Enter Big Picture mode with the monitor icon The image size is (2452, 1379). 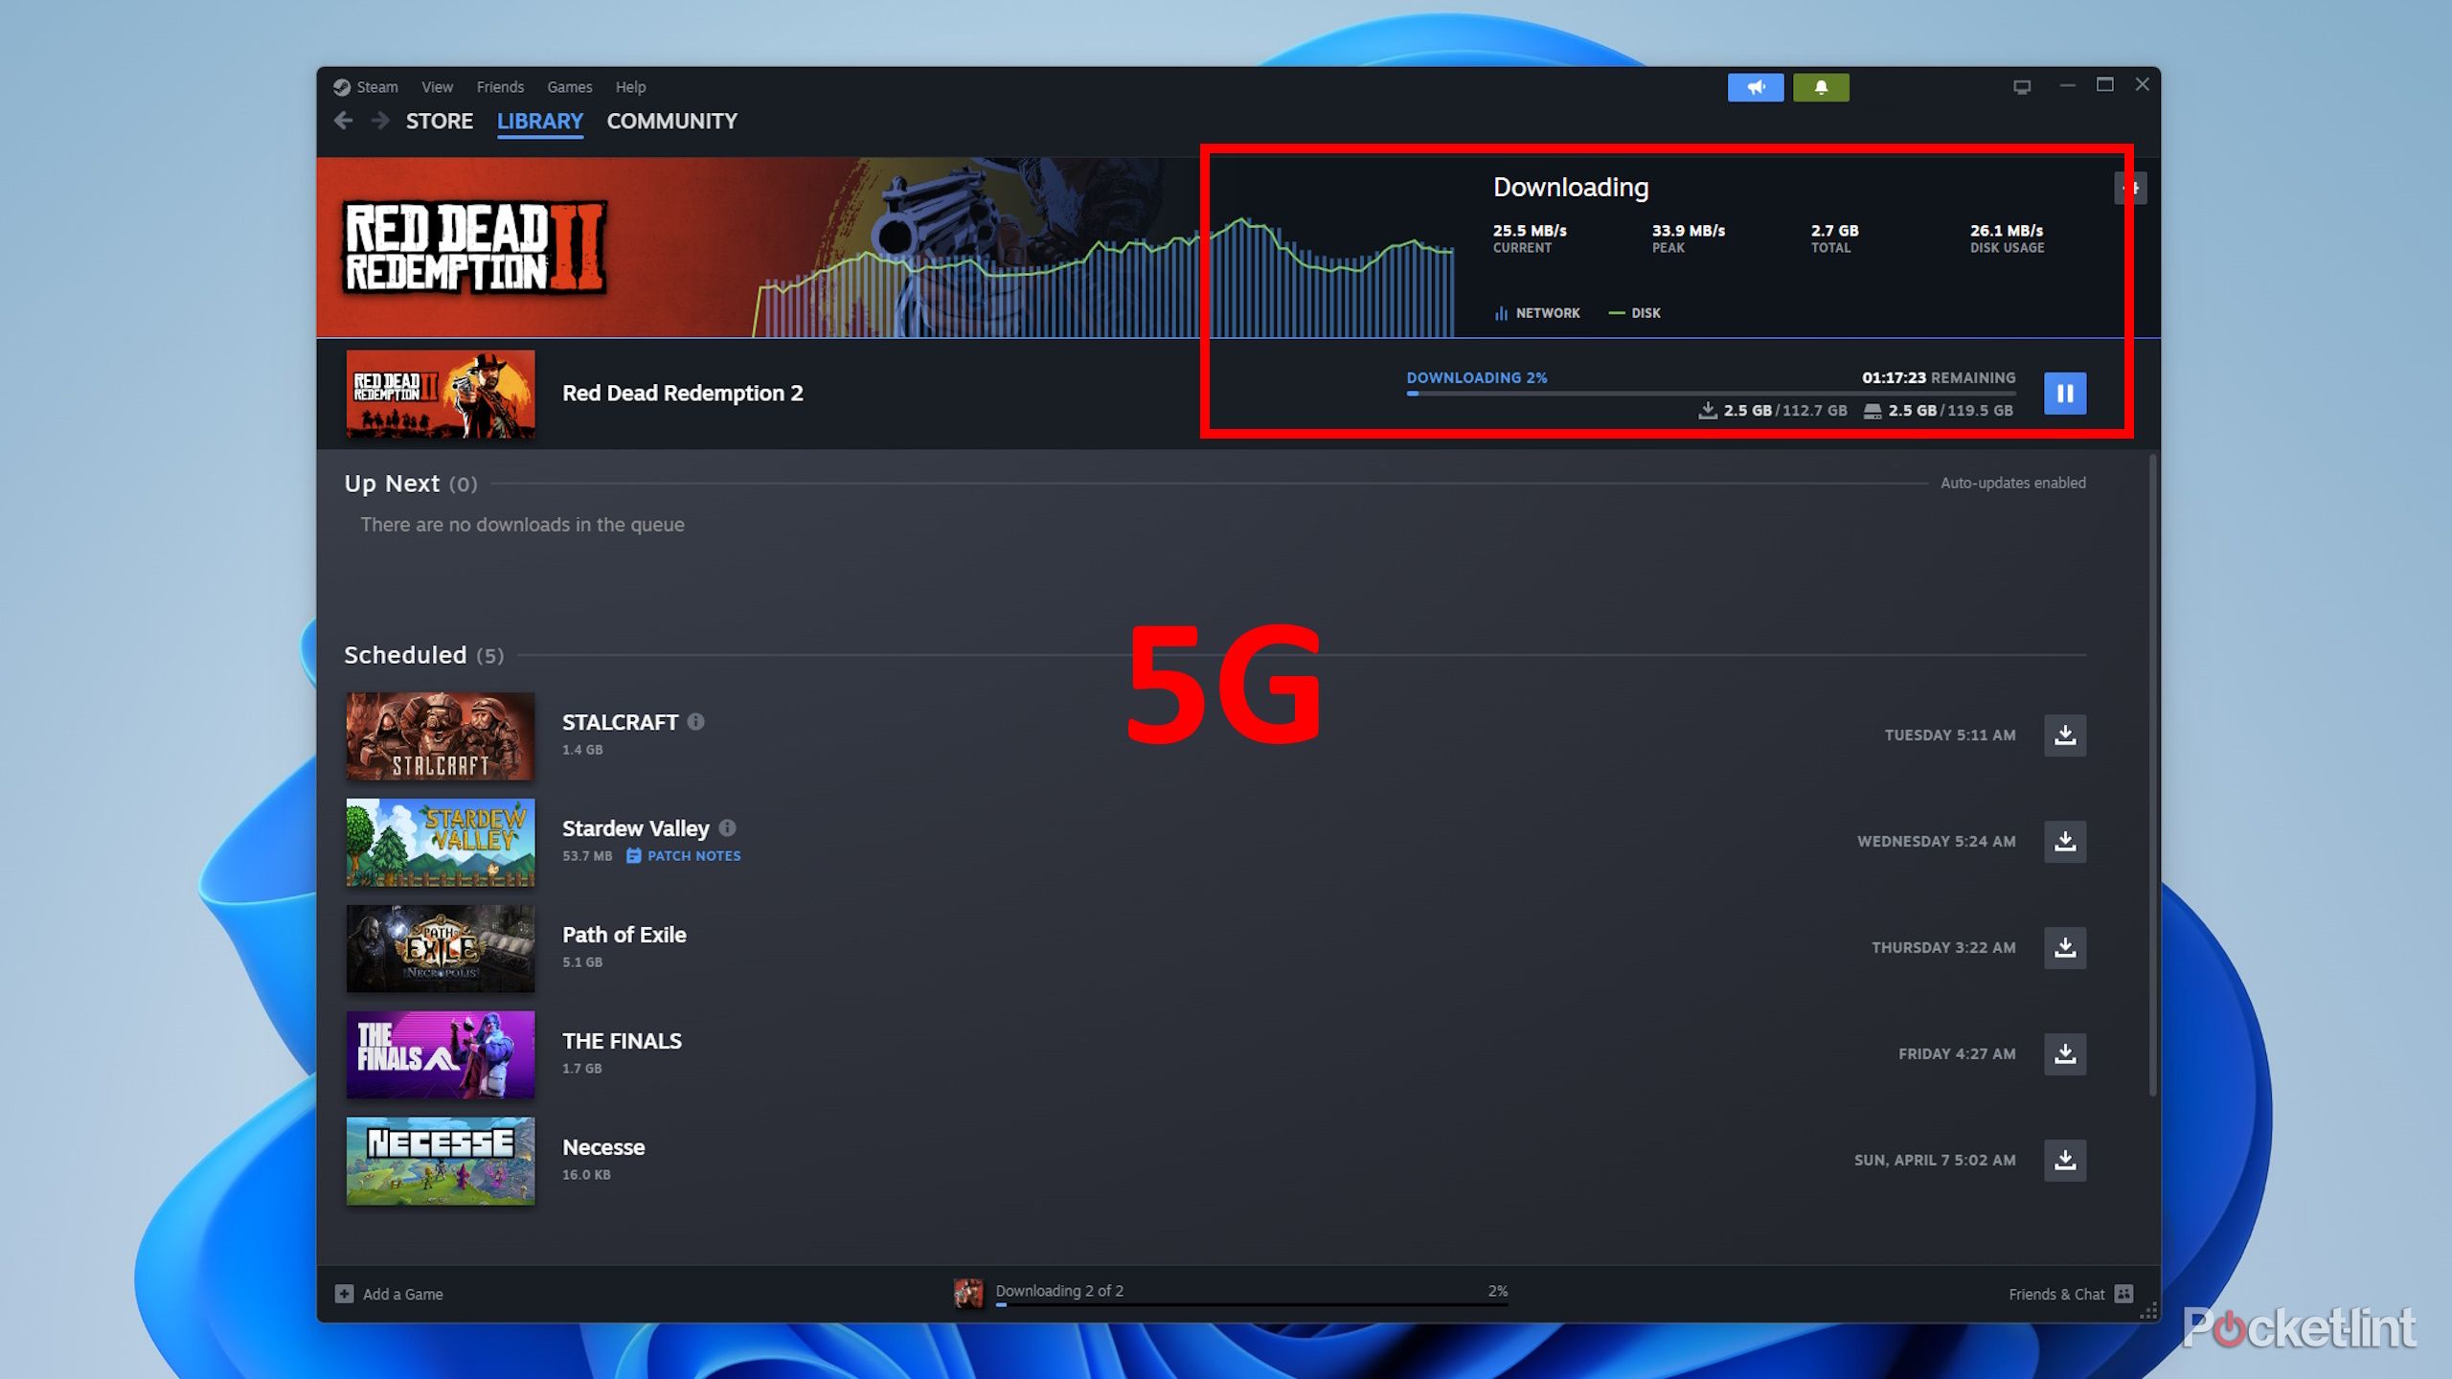point(2023,85)
